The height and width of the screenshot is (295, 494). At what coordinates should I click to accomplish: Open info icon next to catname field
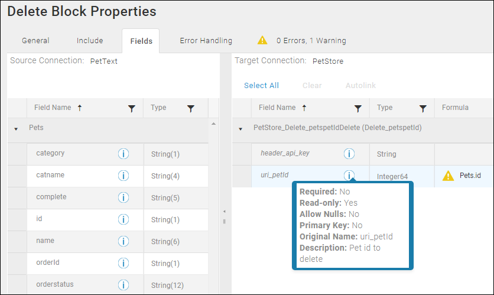[123, 176]
